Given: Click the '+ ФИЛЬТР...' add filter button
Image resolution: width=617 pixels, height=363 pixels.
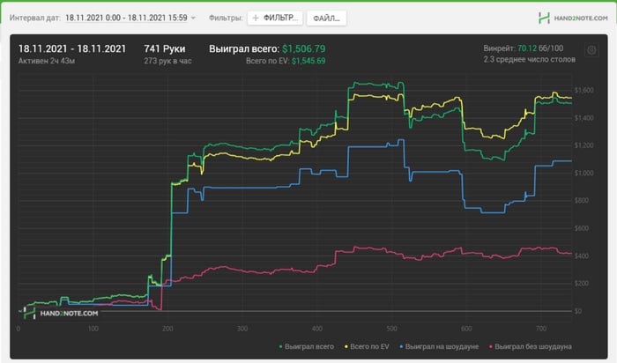Looking at the screenshot, I should (275, 19).
